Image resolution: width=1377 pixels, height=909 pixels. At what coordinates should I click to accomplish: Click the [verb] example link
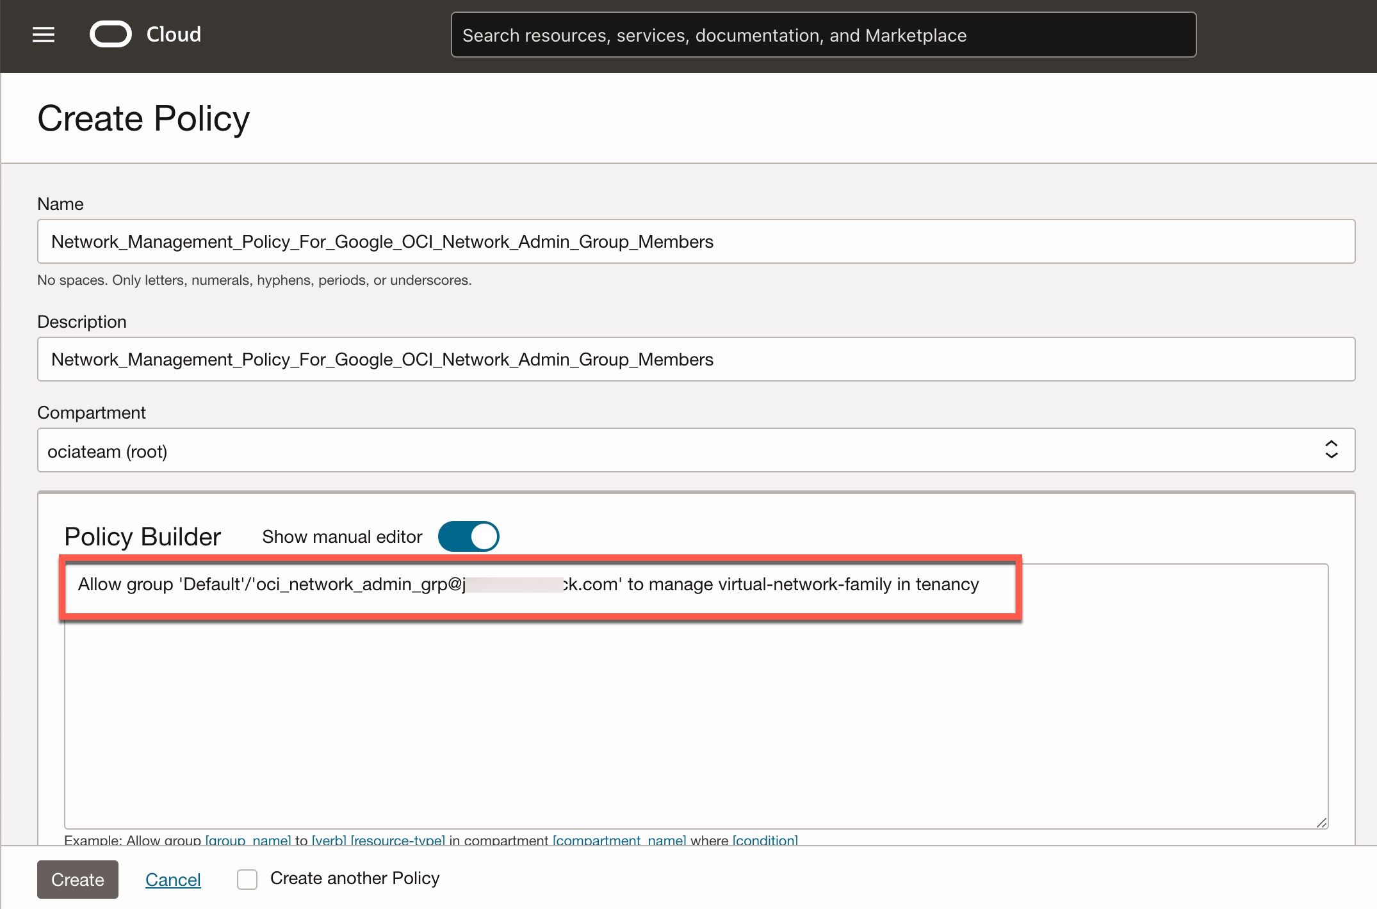[329, 840]
